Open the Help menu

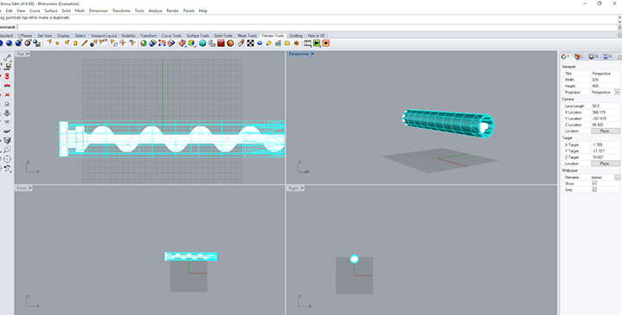[203, 10]
